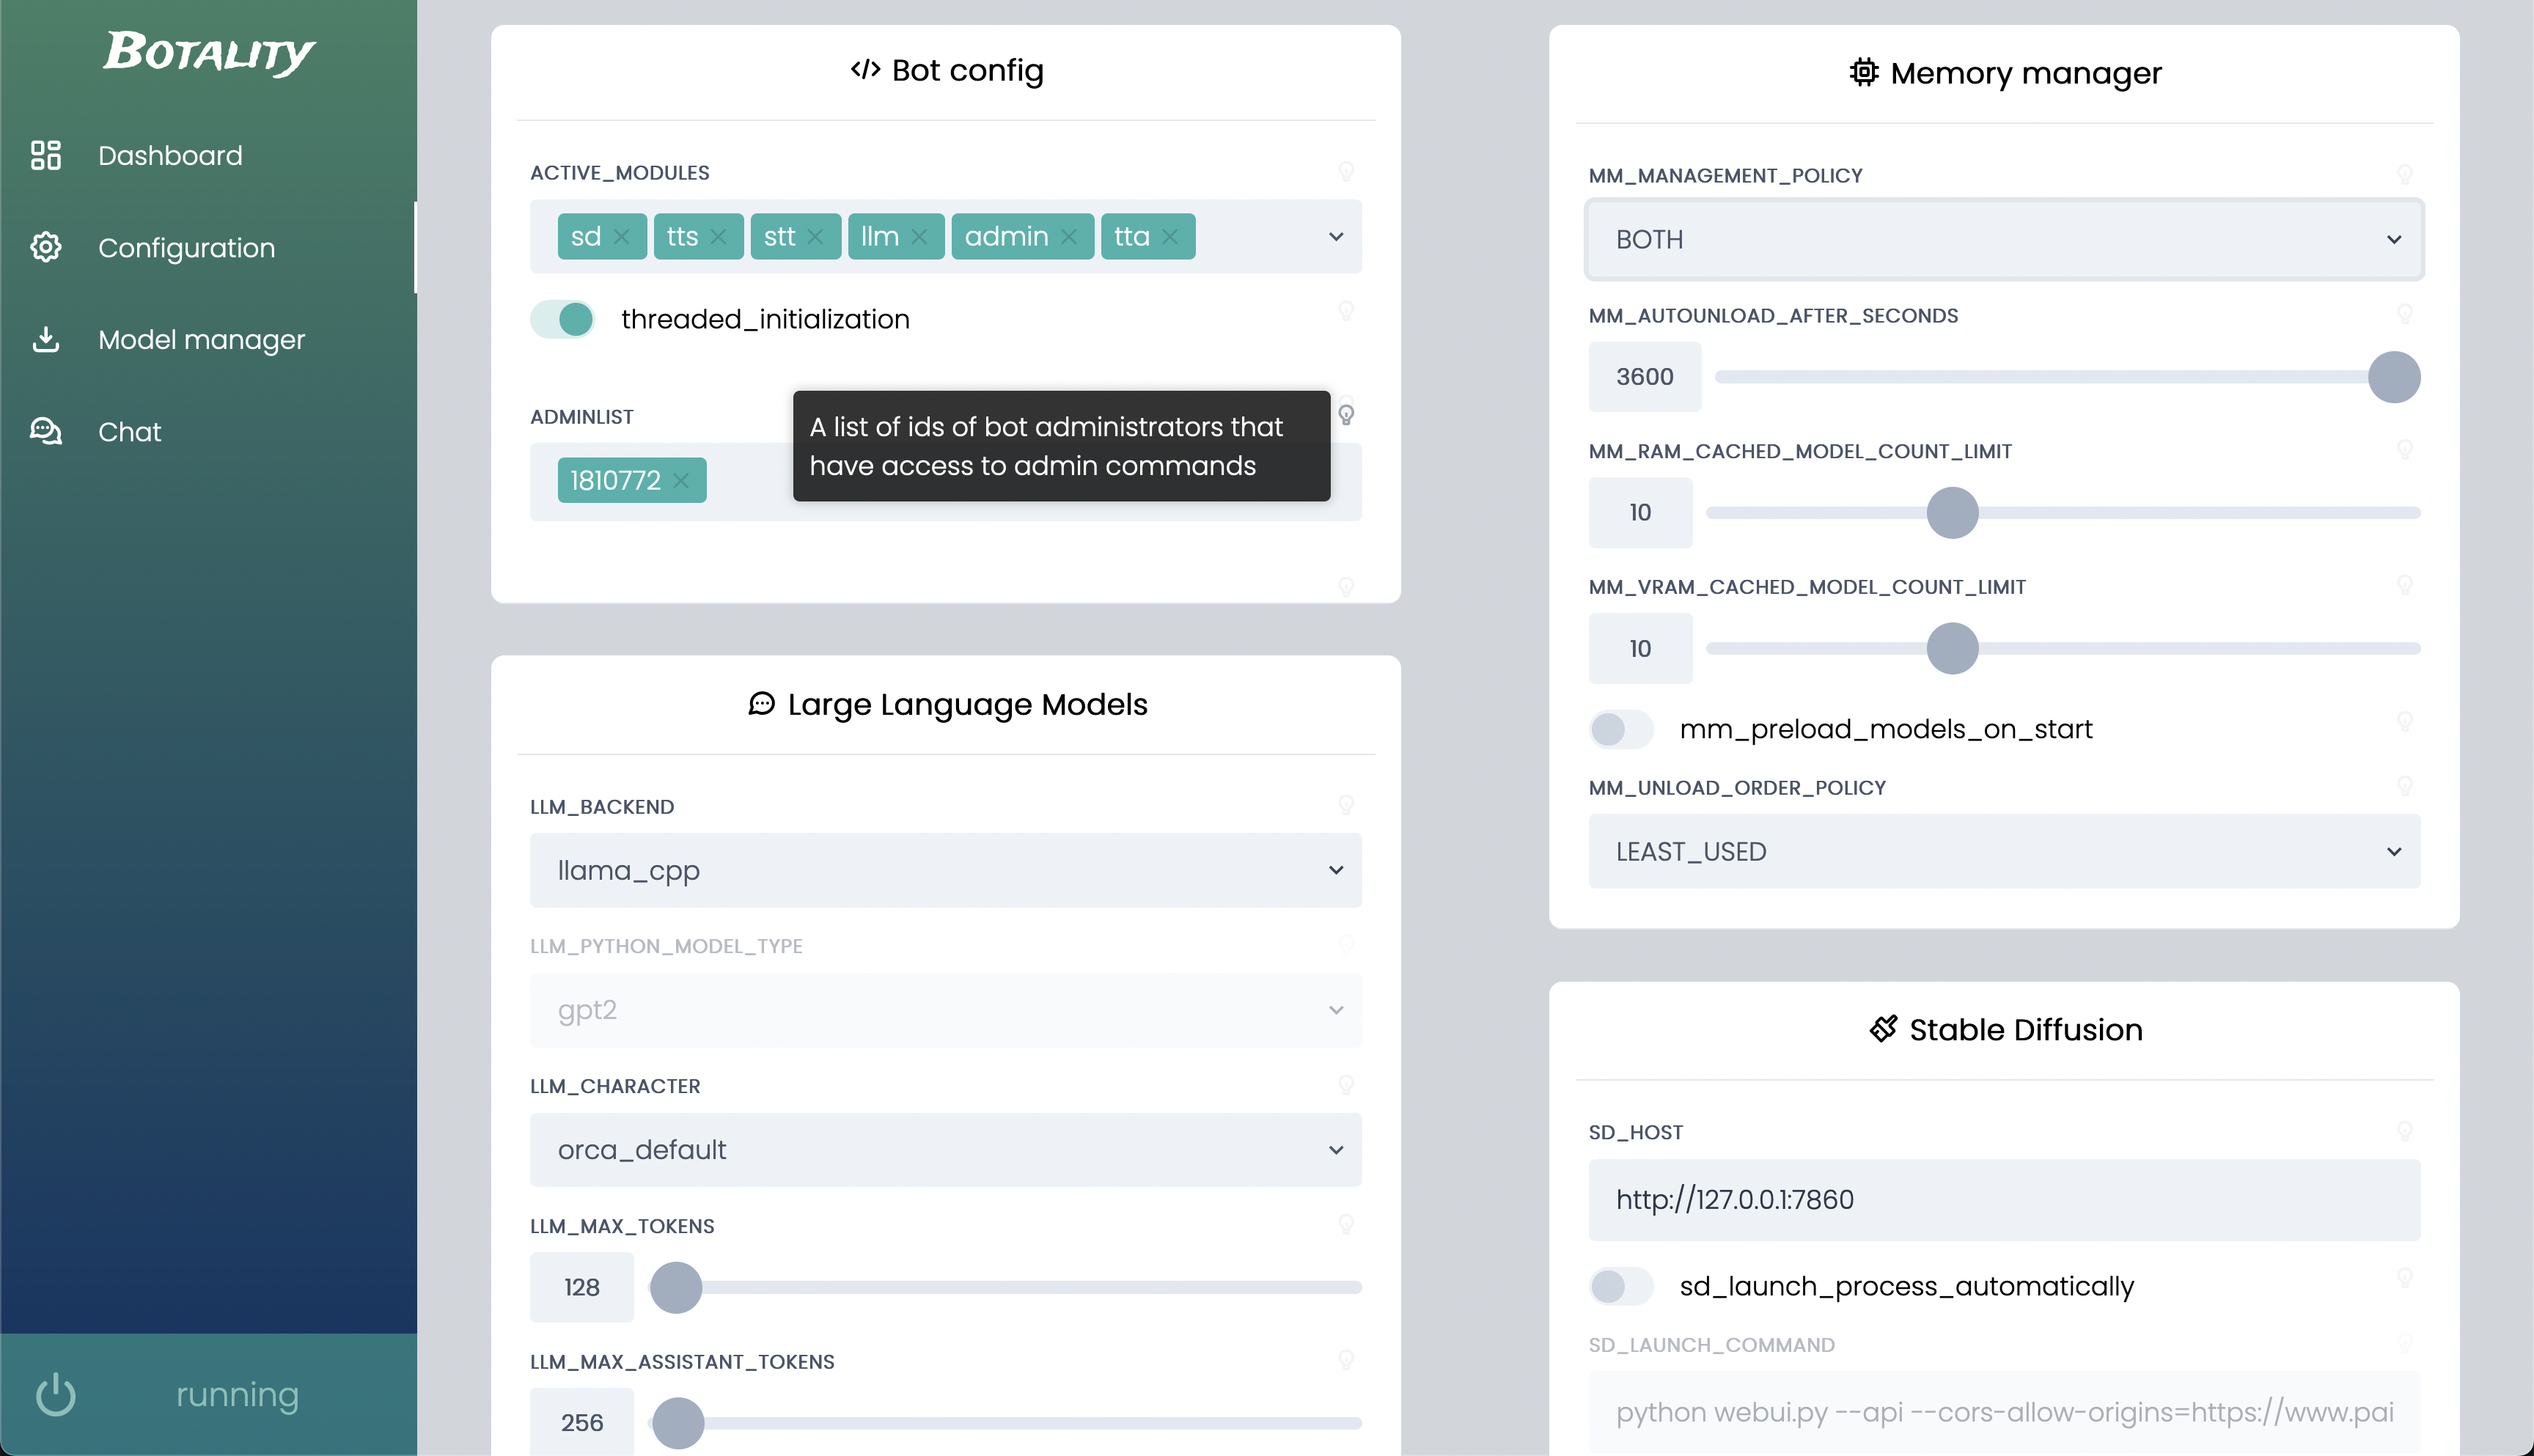Click the Botality logo
The width and height of the screenshot is (2534, 1456).
point(208,52)
